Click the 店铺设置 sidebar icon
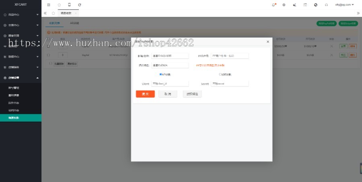This screenshot has height=182, width=362. 5,78
